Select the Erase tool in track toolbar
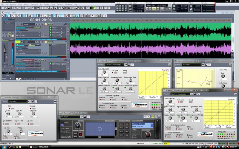 click(67, 16)
